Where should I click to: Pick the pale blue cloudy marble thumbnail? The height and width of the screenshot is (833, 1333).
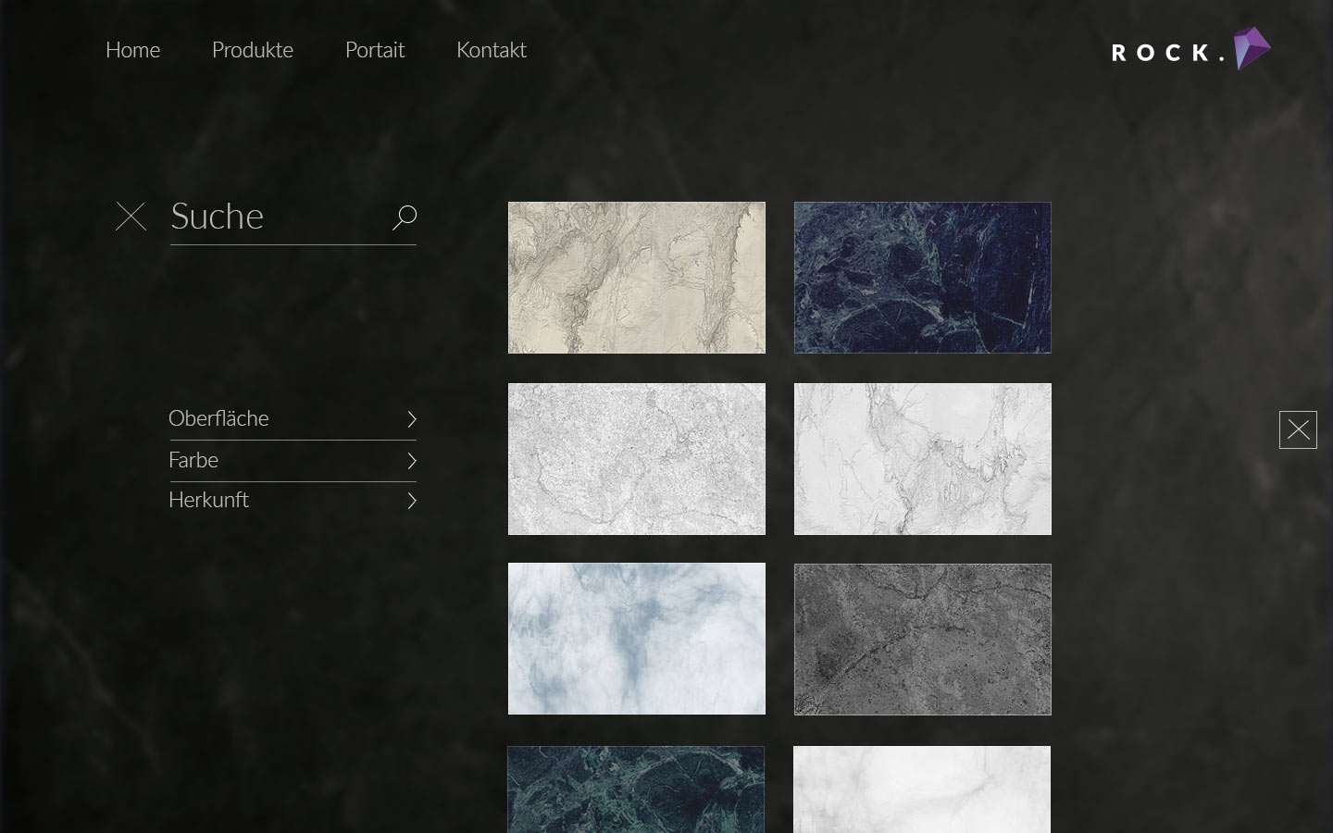click(637, 639)
